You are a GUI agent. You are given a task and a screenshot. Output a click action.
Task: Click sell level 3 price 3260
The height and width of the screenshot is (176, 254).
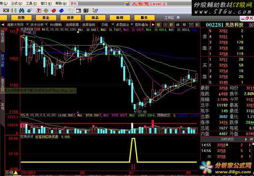tap(223, 42)
